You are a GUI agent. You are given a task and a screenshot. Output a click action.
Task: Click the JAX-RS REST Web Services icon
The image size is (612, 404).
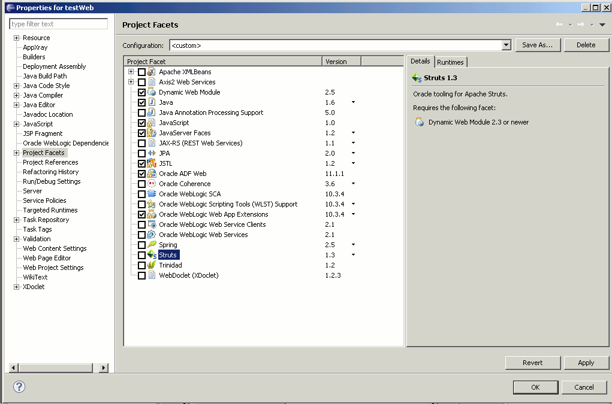[x=152, y=143]
